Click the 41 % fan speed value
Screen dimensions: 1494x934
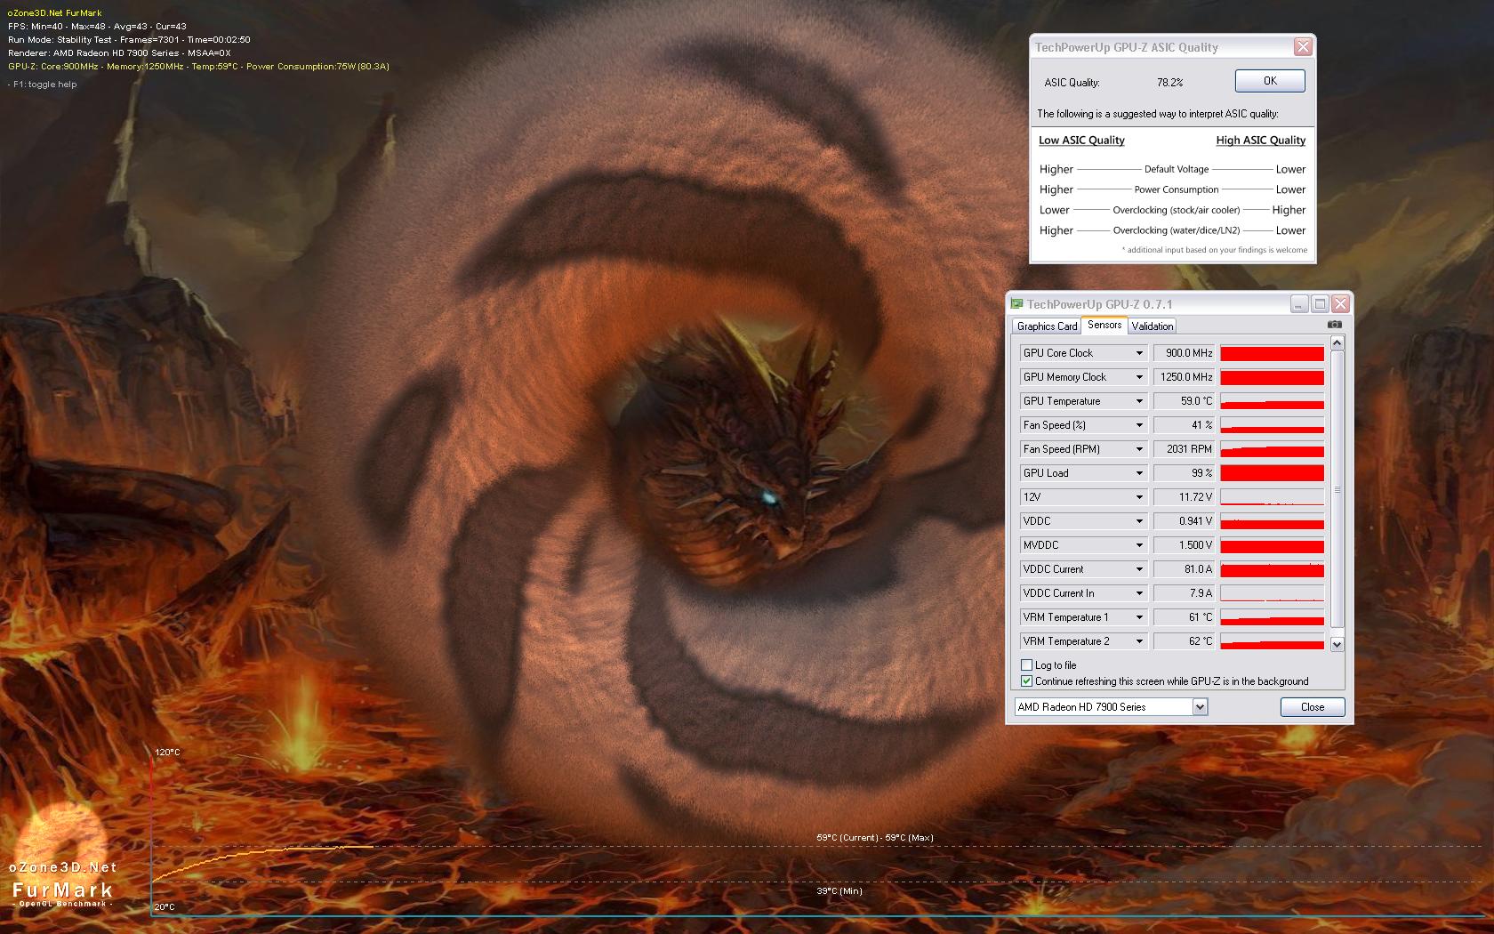click(x=1184, y=425)
